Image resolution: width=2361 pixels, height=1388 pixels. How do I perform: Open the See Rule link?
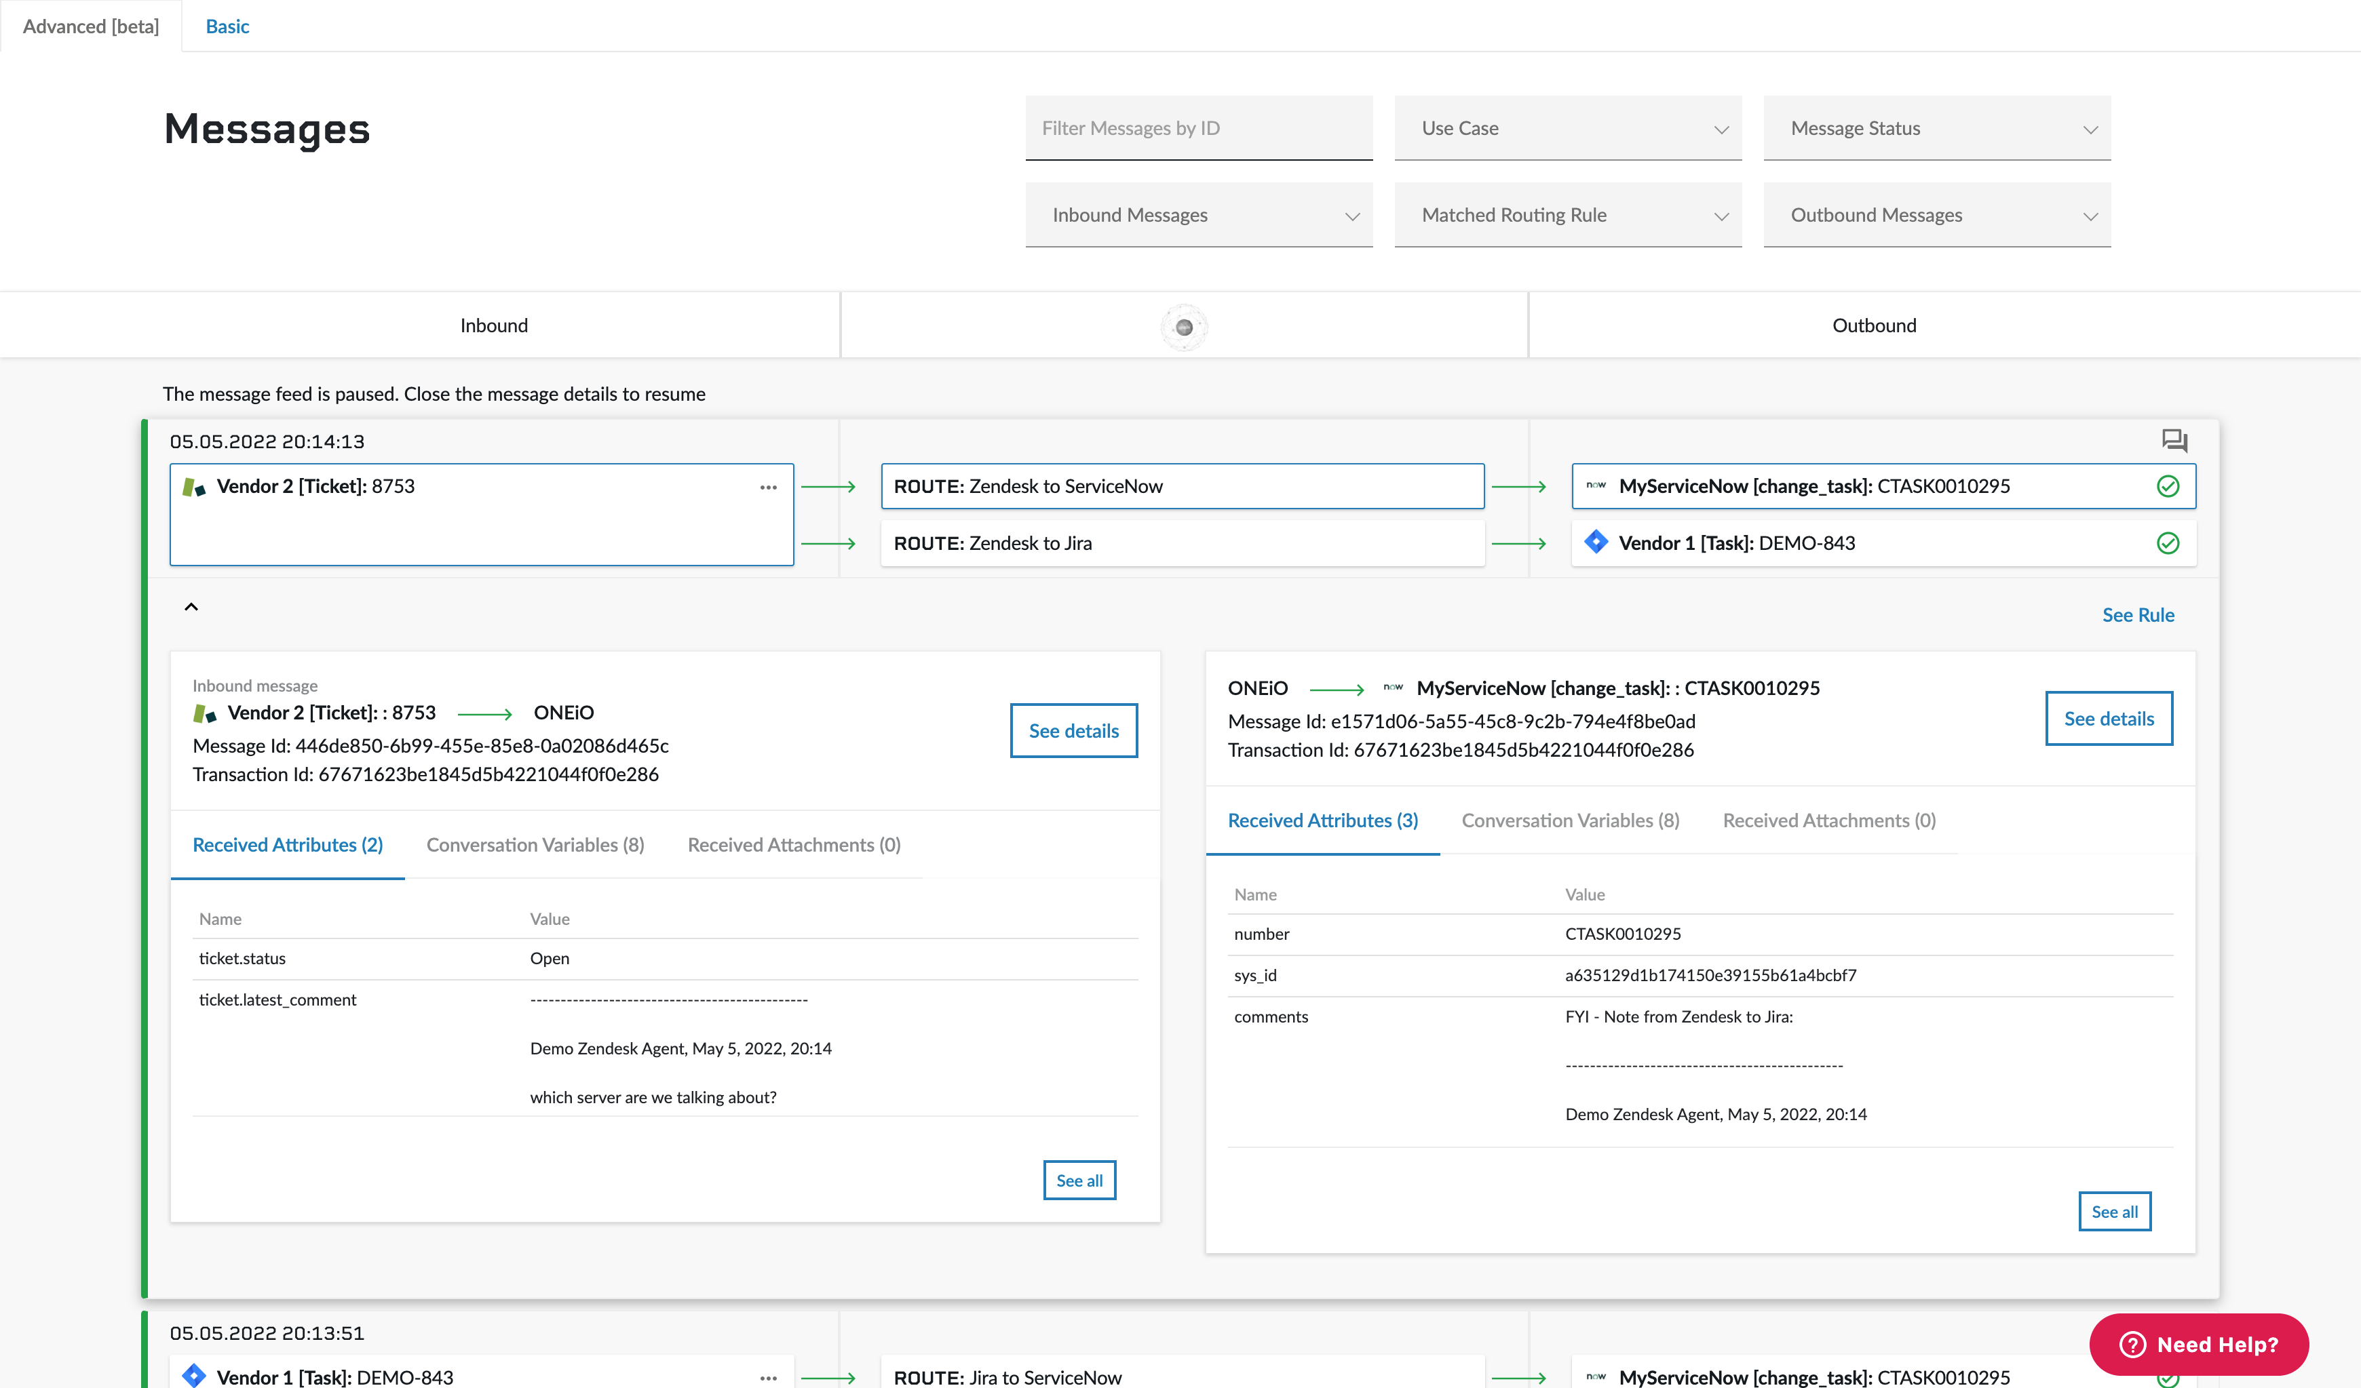2138,615
